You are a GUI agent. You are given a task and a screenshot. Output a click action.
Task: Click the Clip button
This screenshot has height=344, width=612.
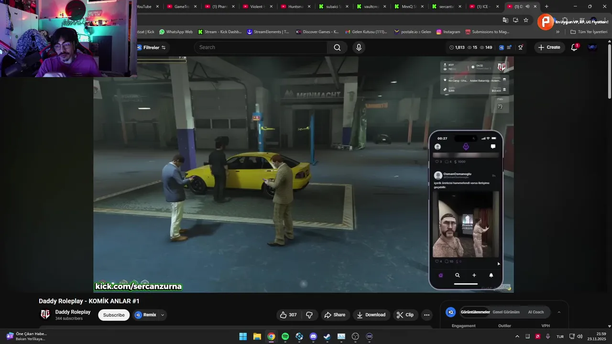point(405,315)
